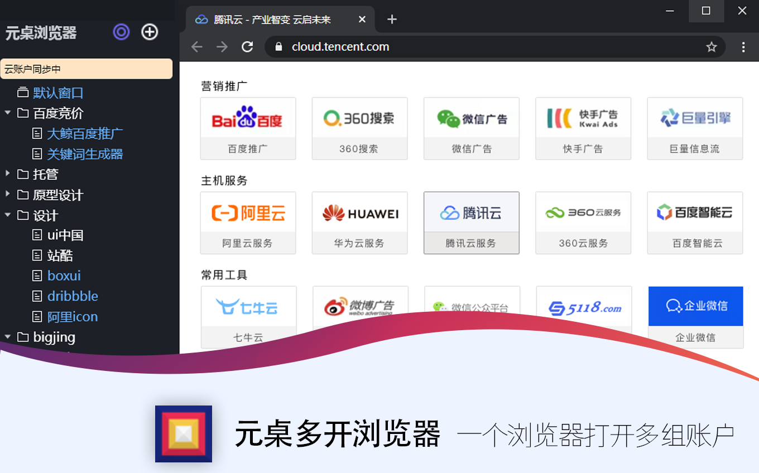
Task: Click the 元桌浏览器 sidebar title
Action: (41, 33)
